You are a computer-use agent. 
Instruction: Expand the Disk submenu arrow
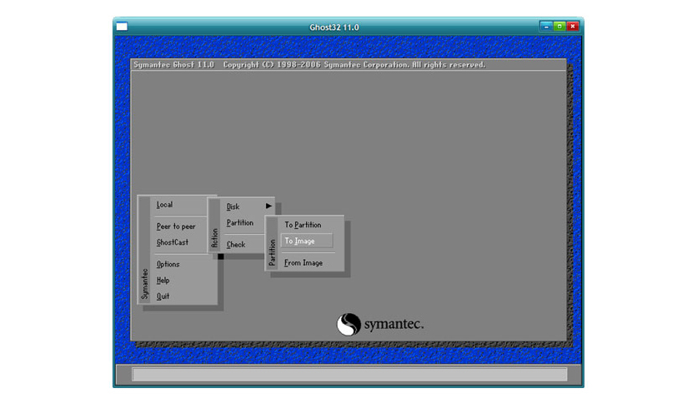coord(269,206)
